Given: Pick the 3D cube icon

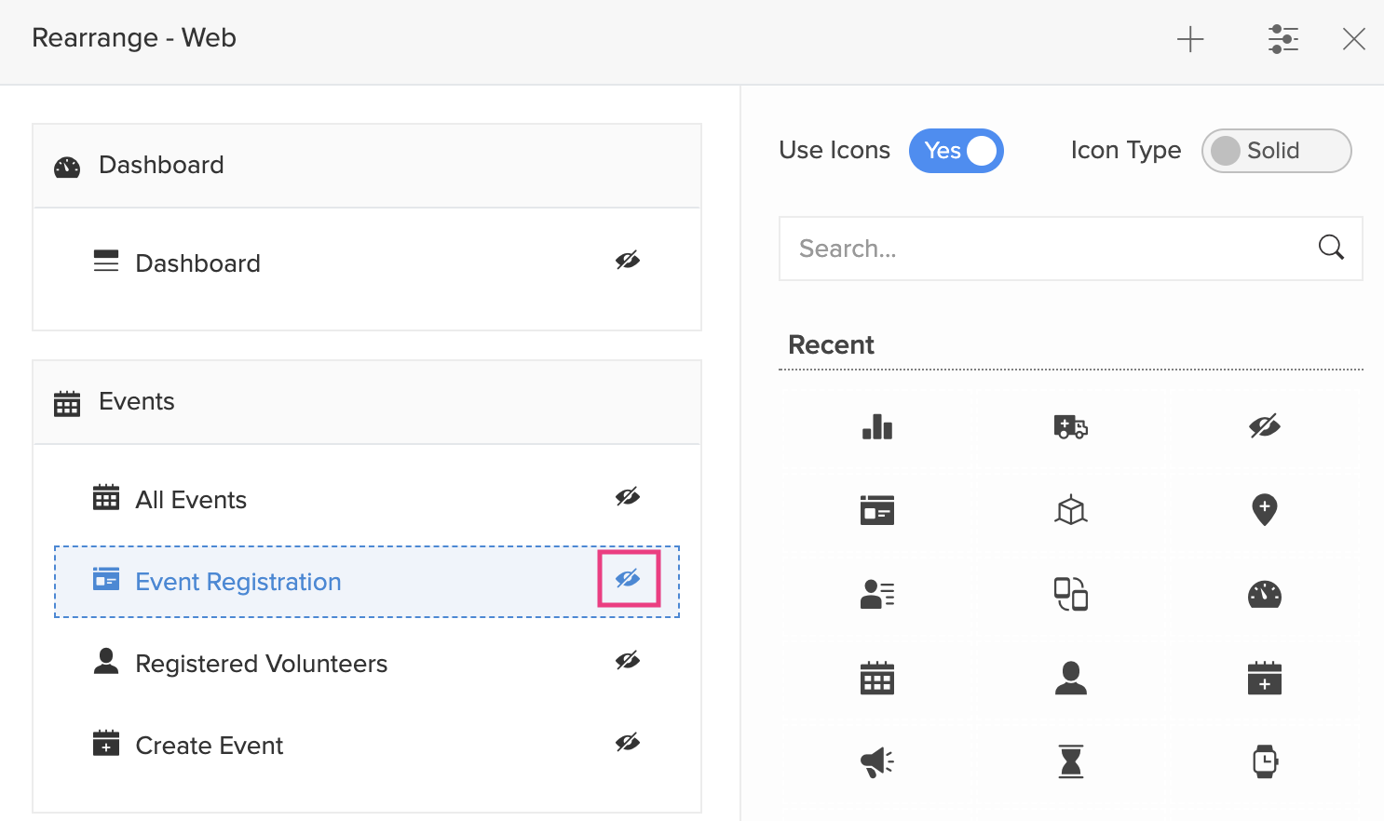Looking at the screenshot, I should pyautogui.click(x=1070, y=510).
